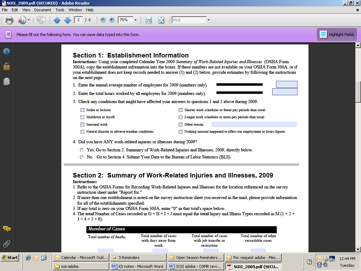Go to next page with down arrow
Screen dimensions: 361x271
[67, 20]
